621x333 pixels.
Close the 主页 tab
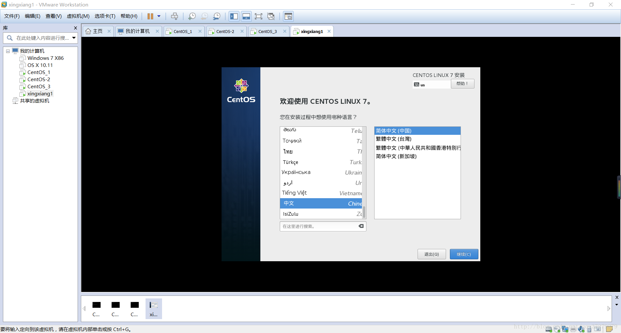coord(109,31)
